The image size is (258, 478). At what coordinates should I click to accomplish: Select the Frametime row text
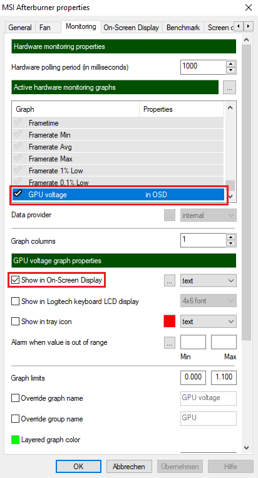tap(44, 123)
